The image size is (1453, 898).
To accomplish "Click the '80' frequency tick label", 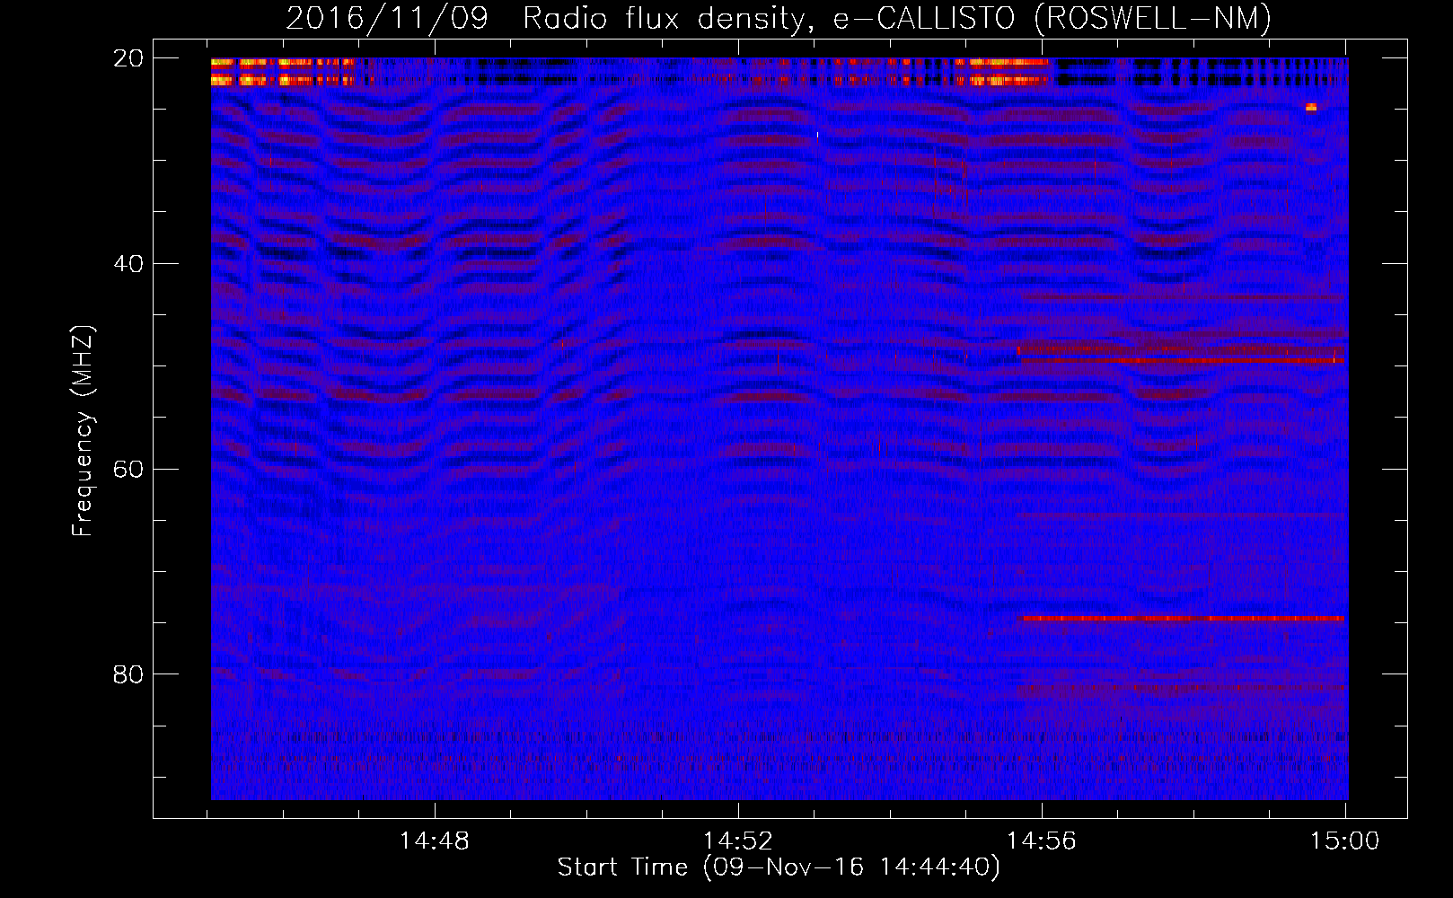I will [x=128, y=674].
